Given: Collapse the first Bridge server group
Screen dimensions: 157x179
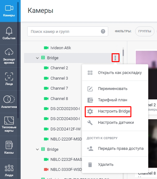Looking at the screenshot, I should 37,58.
